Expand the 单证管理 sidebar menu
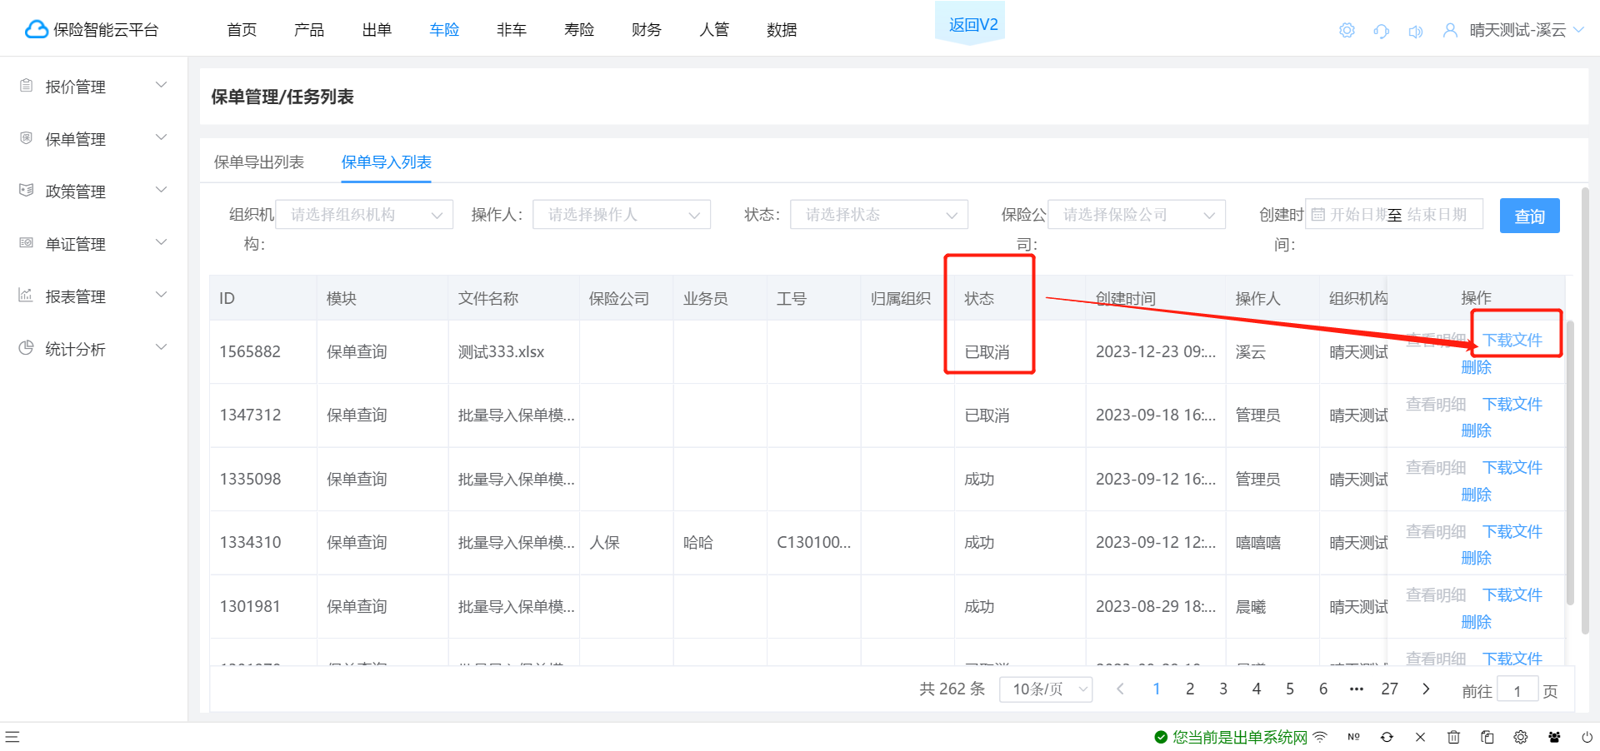Viewport: 1600px width, 751px height. [x=162, y=242]
